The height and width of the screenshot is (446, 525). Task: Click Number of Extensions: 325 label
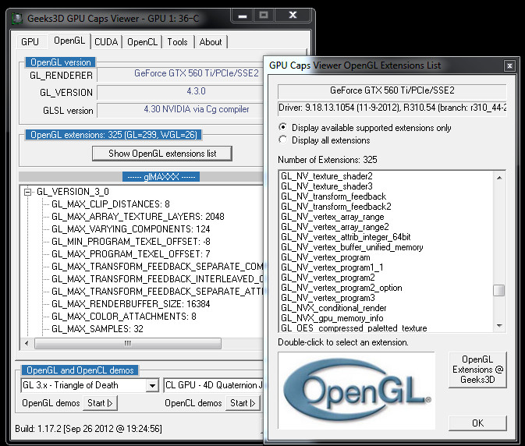328,160
